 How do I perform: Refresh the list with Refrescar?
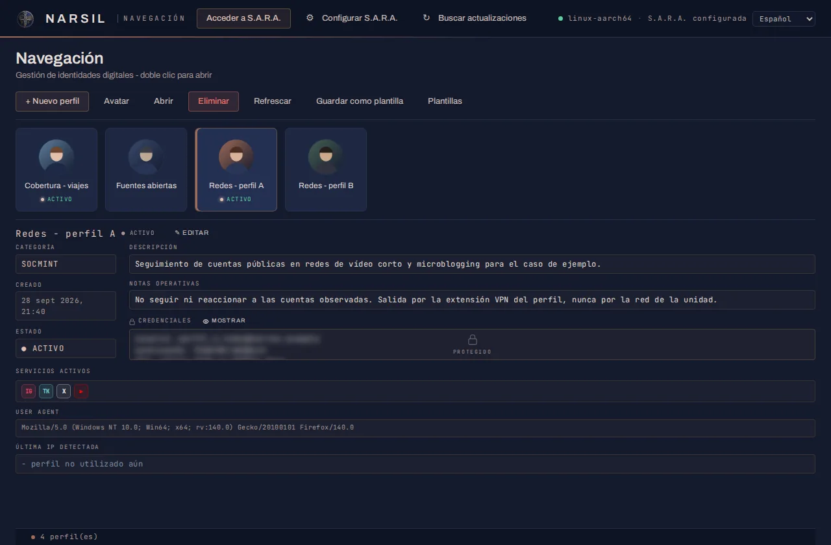point(273,101)
